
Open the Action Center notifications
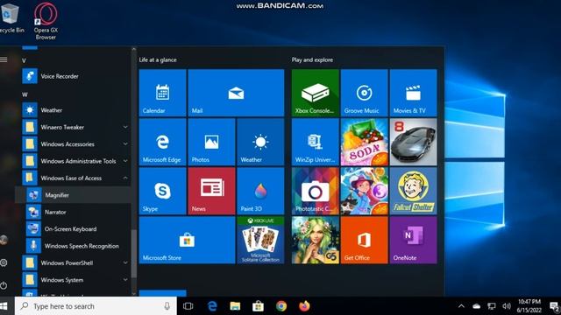[554, 306]
